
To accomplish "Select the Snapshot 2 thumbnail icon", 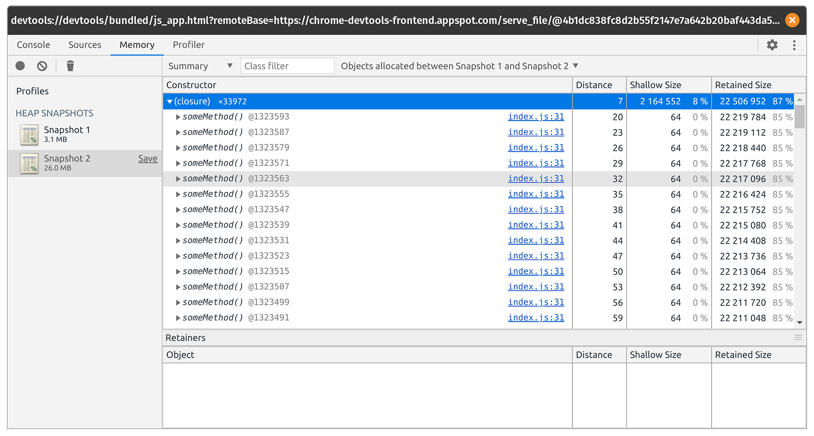I will pos(29,163).
